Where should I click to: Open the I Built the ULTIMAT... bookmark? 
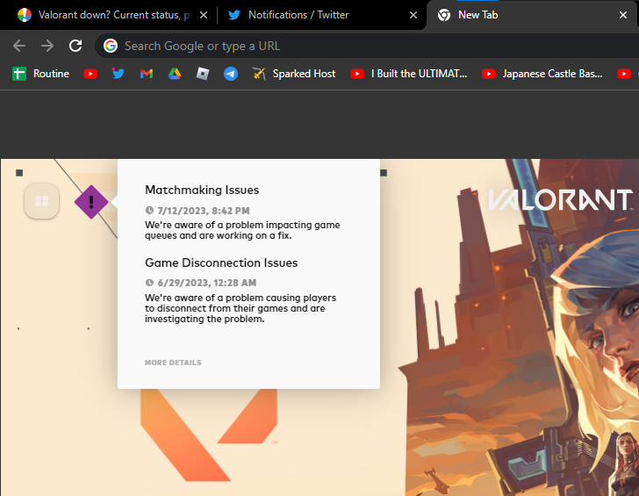coord(409,74)
